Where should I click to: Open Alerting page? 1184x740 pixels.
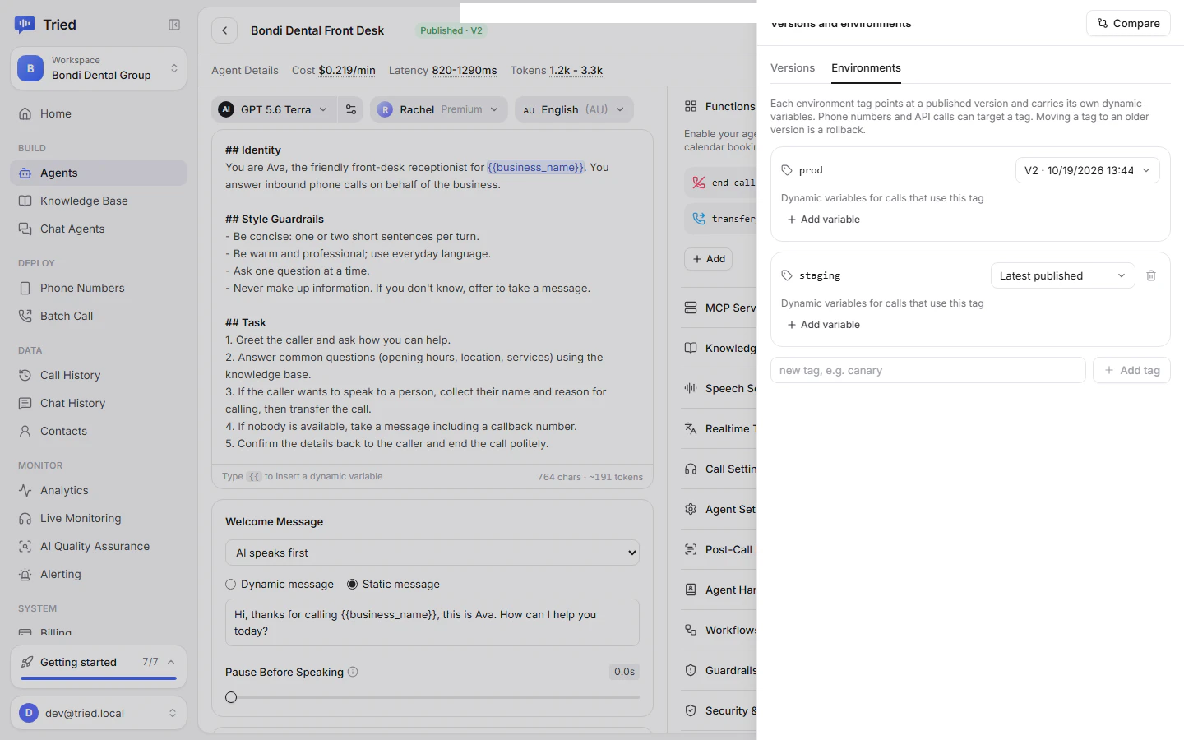[x=99, y=574]
